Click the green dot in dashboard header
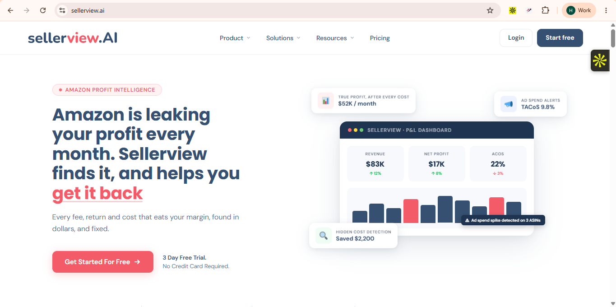This screenshot has height=307, width=616. point(361,130)
